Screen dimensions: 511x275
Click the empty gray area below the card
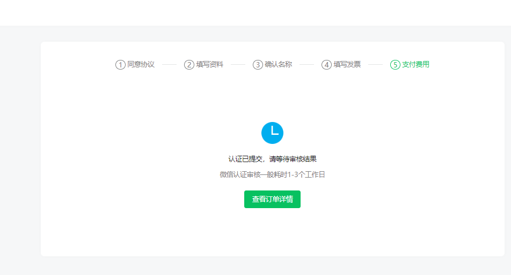pos(255,266)
